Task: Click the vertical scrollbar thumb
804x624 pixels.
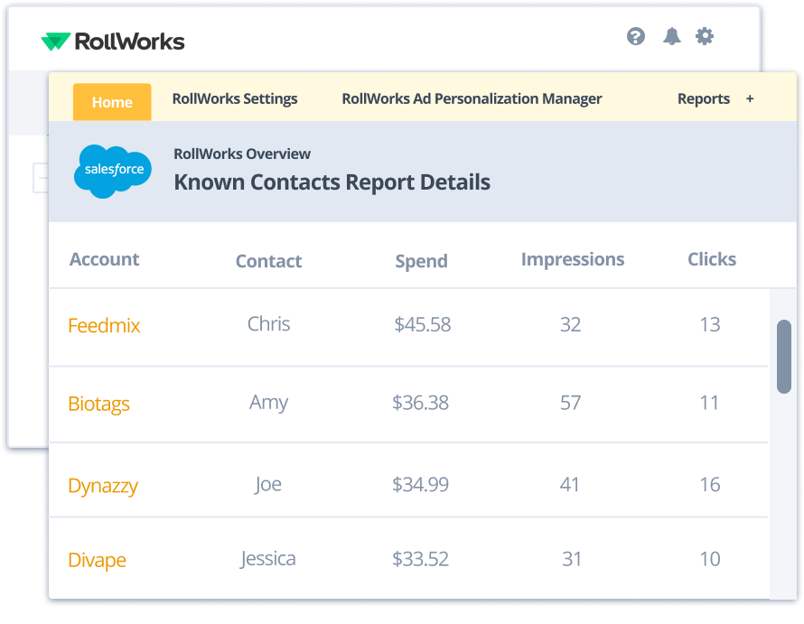Action: click(x=783, y=356)
